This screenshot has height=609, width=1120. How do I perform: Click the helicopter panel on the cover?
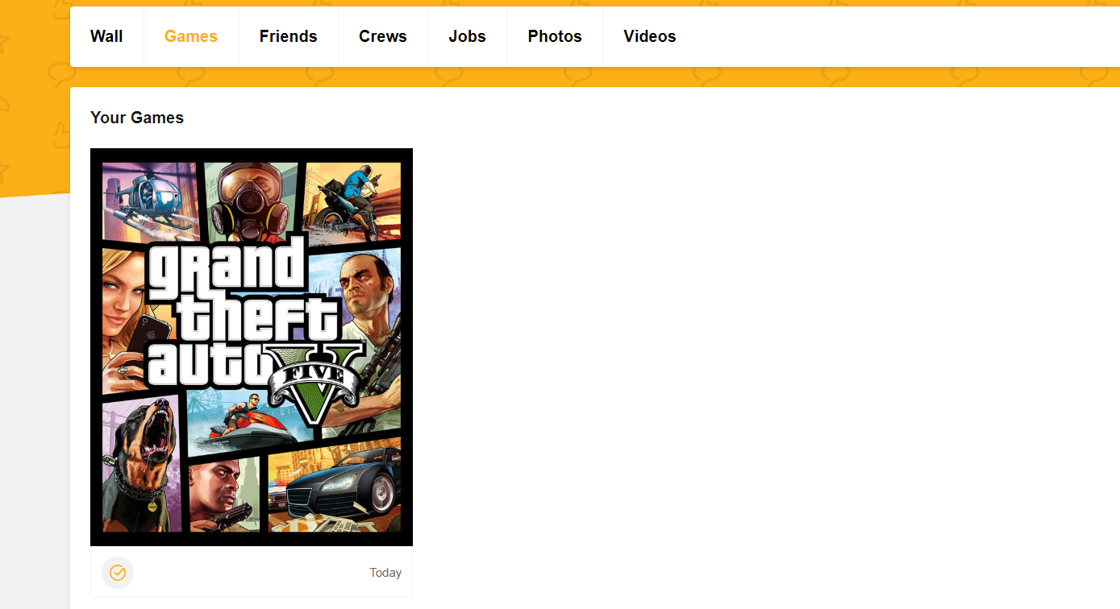tap(148, 197)
